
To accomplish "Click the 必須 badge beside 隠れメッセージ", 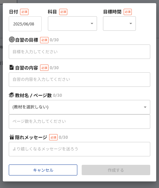I will [53, 137].
